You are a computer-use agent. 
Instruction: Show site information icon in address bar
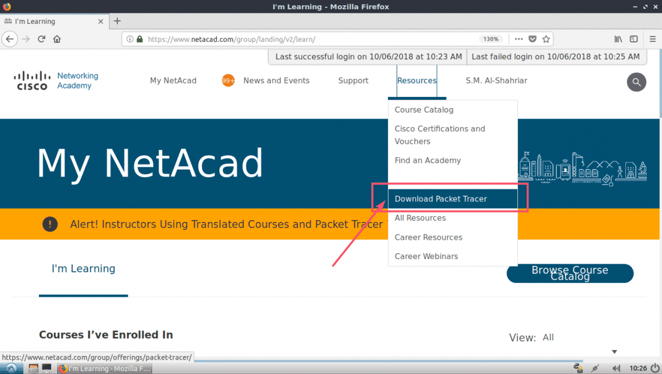[130, 39]
